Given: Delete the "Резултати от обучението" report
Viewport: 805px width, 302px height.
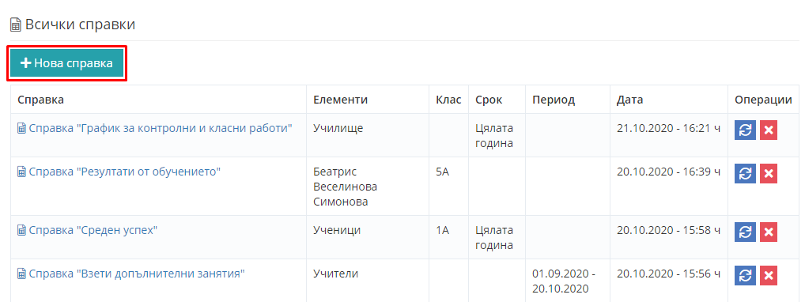Looking at the screenshot, I should click(x=769, y=174).
